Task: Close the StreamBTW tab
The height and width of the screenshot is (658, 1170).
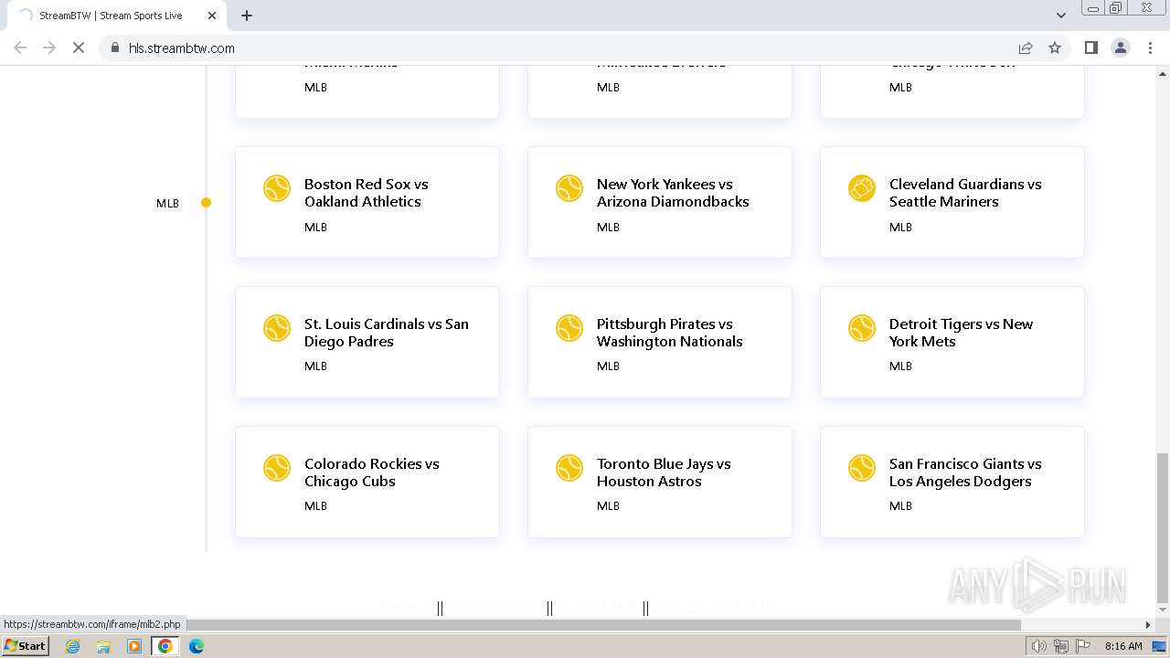Action: point(212,16)
